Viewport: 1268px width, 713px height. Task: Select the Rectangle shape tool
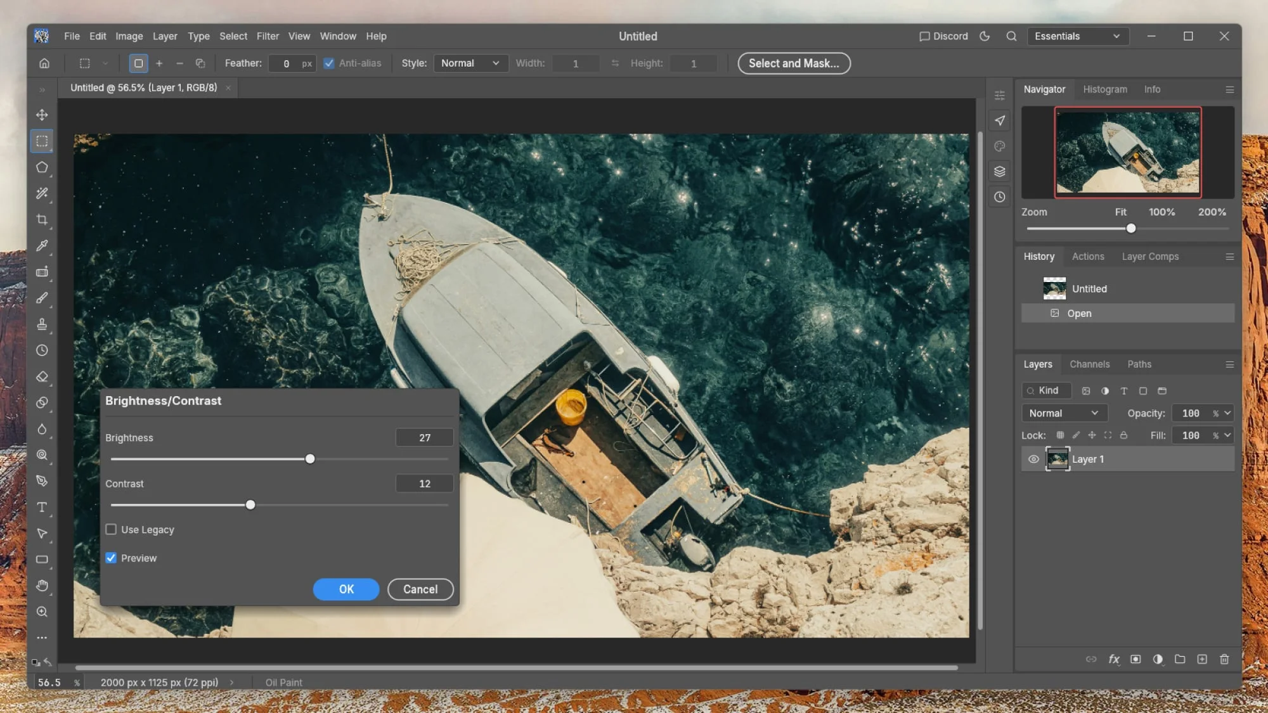[x=42, y=560]
